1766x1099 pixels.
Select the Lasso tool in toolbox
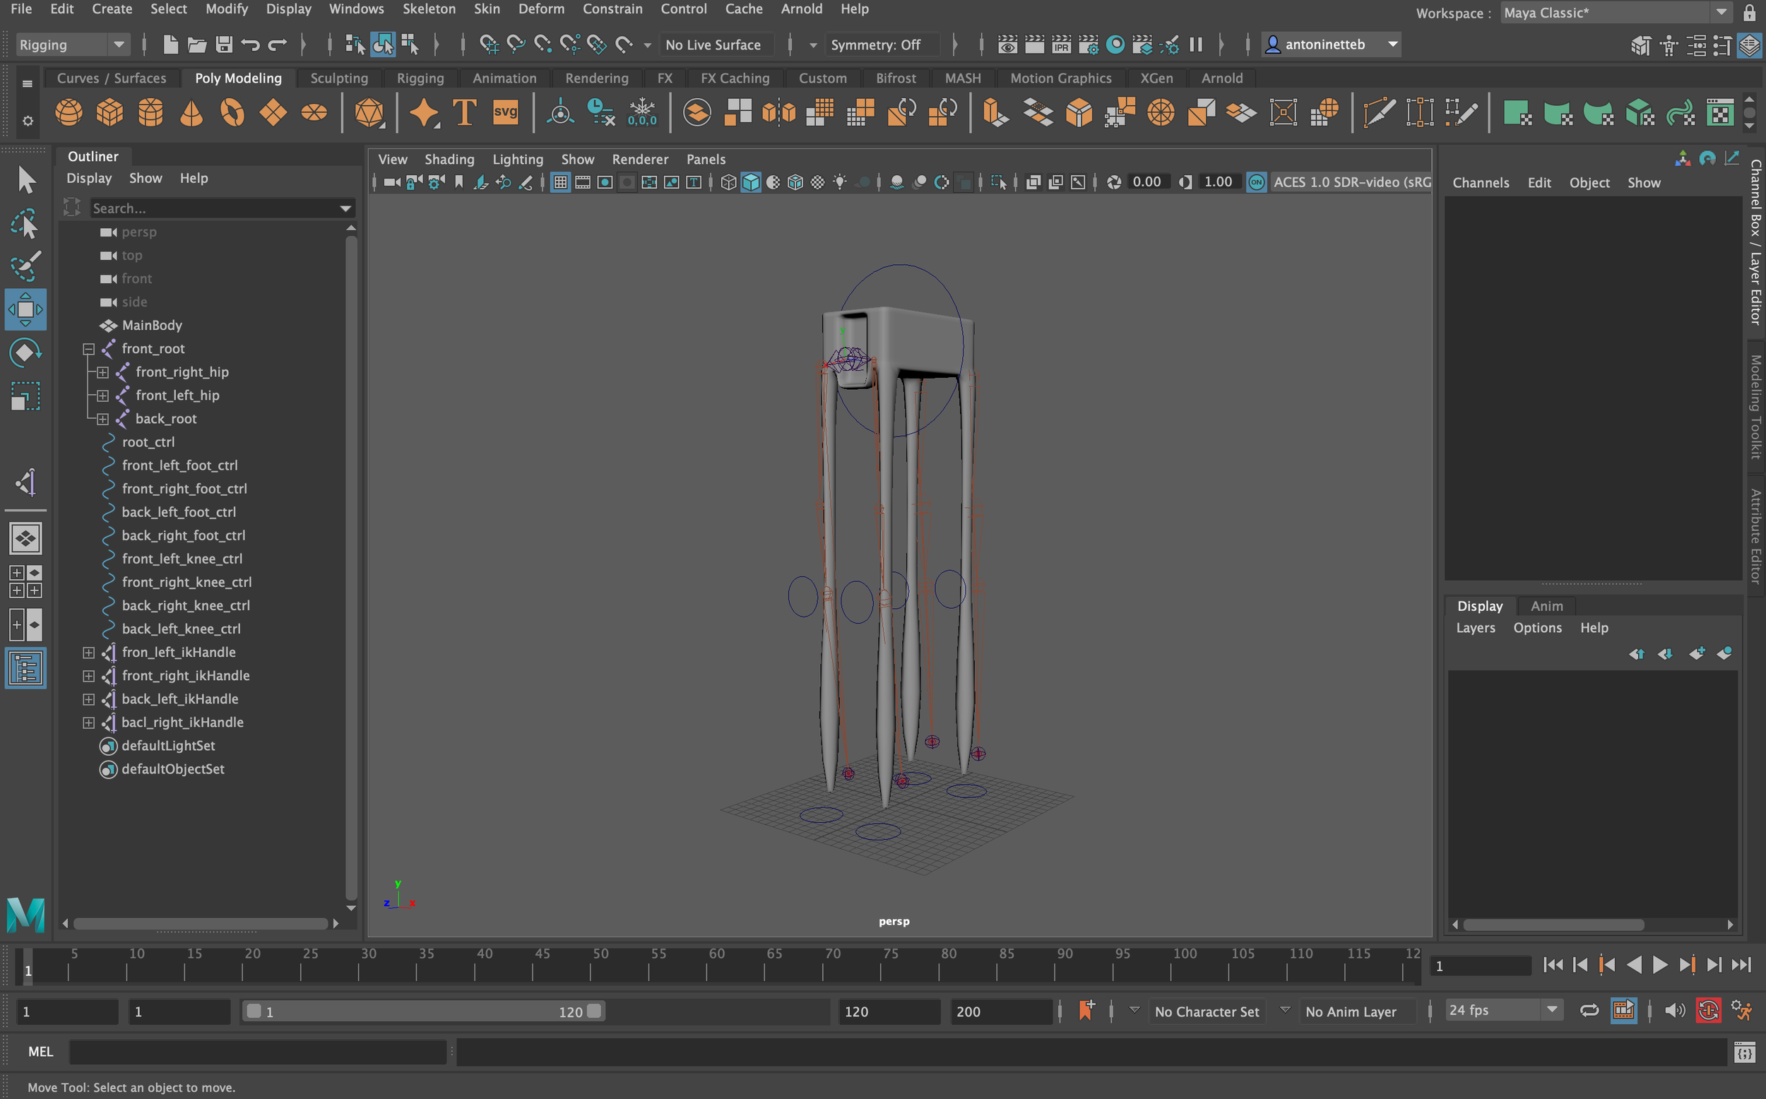[x=25, y=225]
